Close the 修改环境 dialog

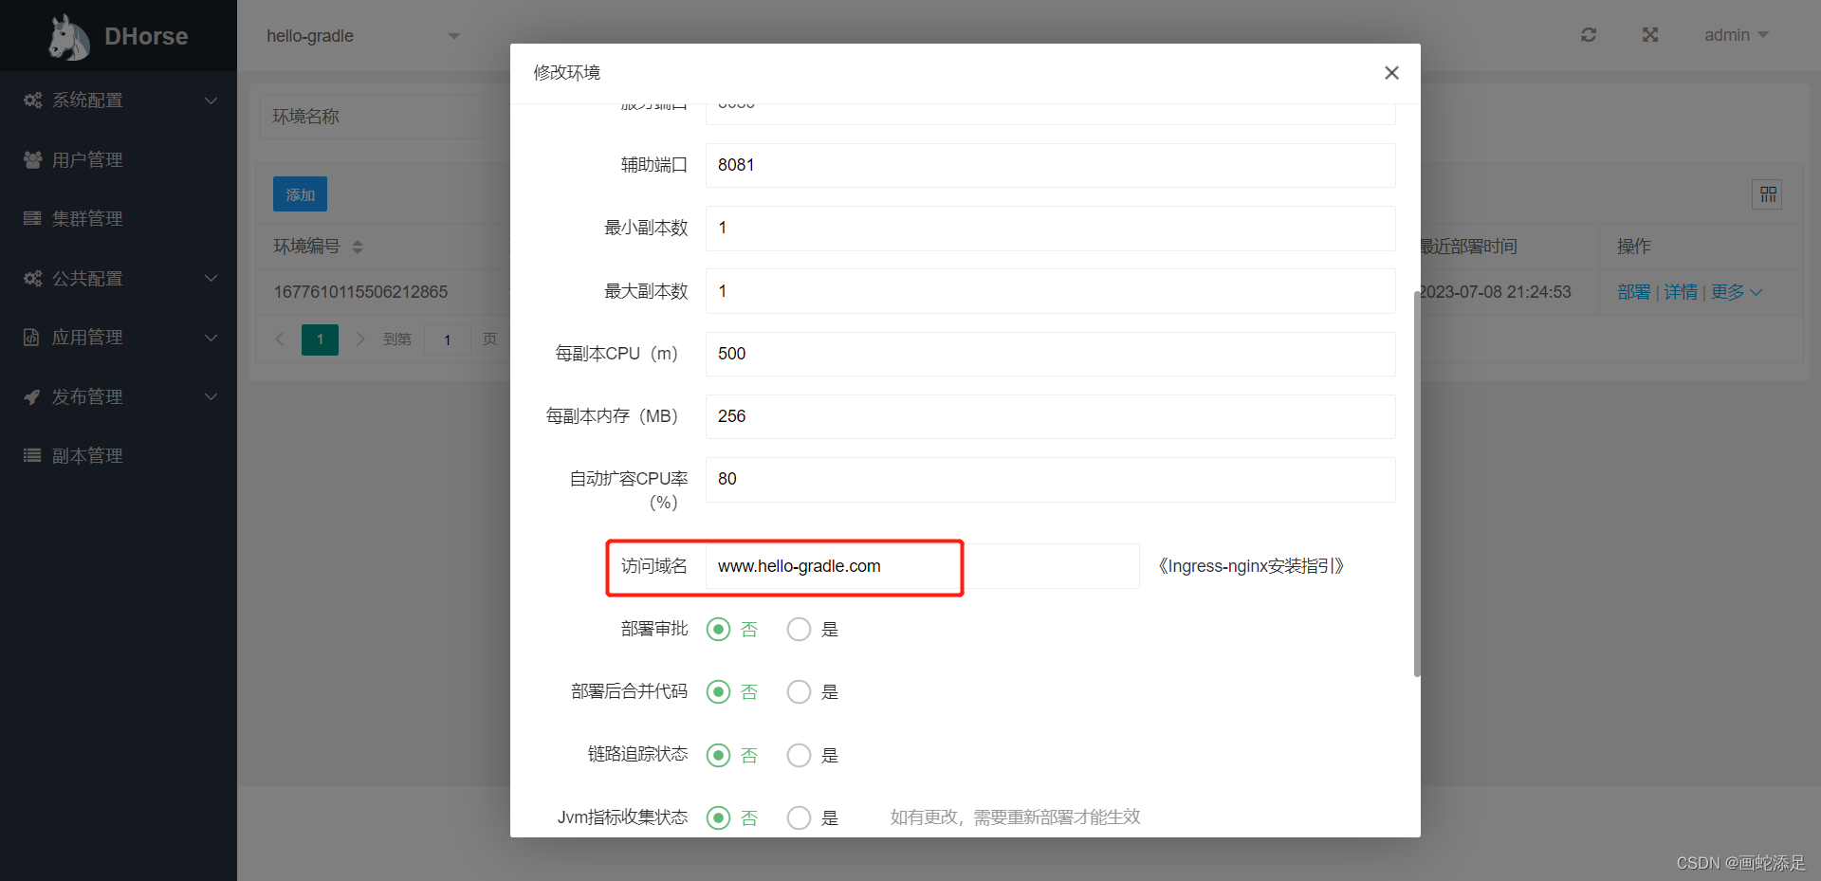[1391, 73]
